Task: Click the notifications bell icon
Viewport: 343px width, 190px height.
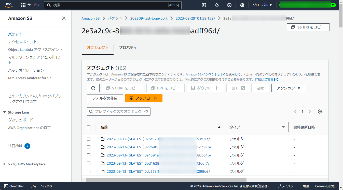Action: (x=216, y=5)
